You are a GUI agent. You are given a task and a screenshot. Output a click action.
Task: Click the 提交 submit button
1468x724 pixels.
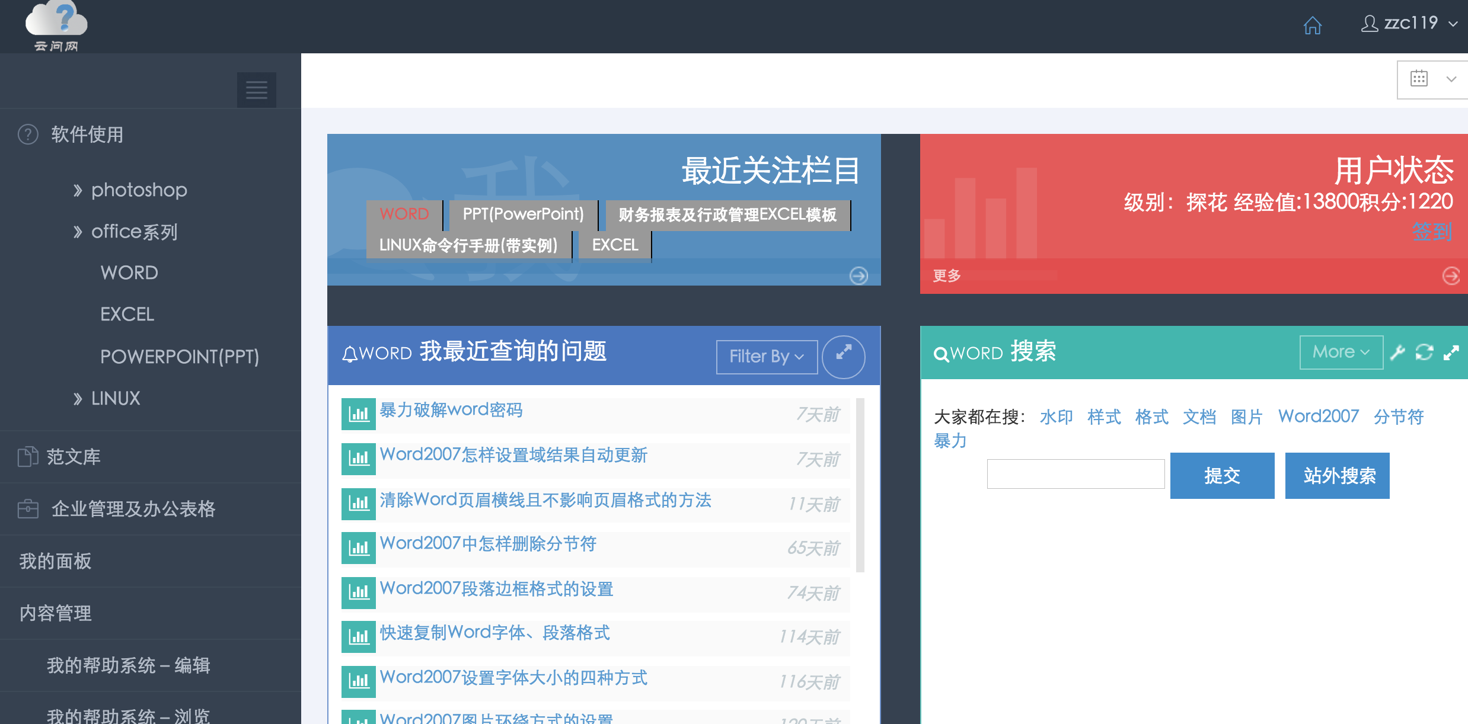(x=1222, y=475)
